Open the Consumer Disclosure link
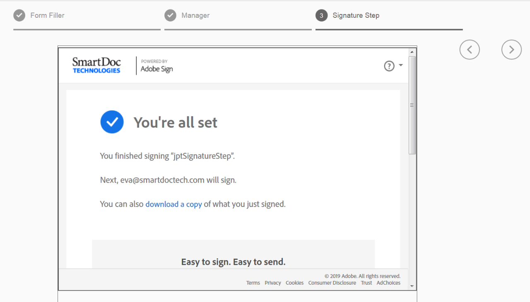Image resolution: width=530 pixels, height=302 pixels. (x=332, y=283)
